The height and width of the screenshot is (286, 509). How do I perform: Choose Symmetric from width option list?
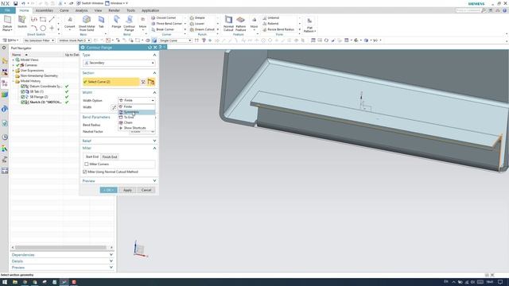136,112
